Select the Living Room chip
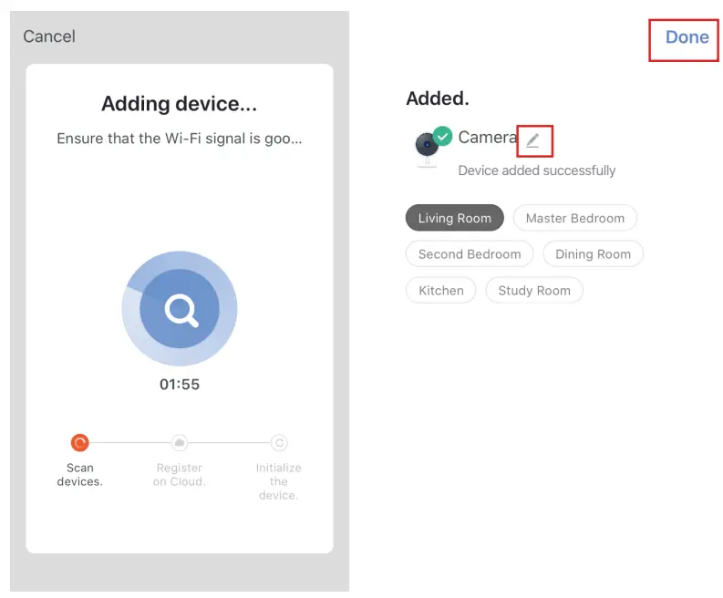Screen dimensions: 723x598 click(x=455, y=218)
